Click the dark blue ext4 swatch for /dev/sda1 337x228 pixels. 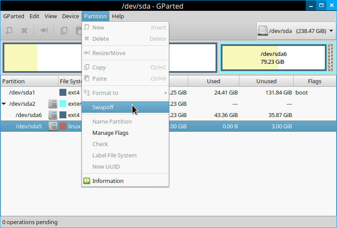pos(63,92)
